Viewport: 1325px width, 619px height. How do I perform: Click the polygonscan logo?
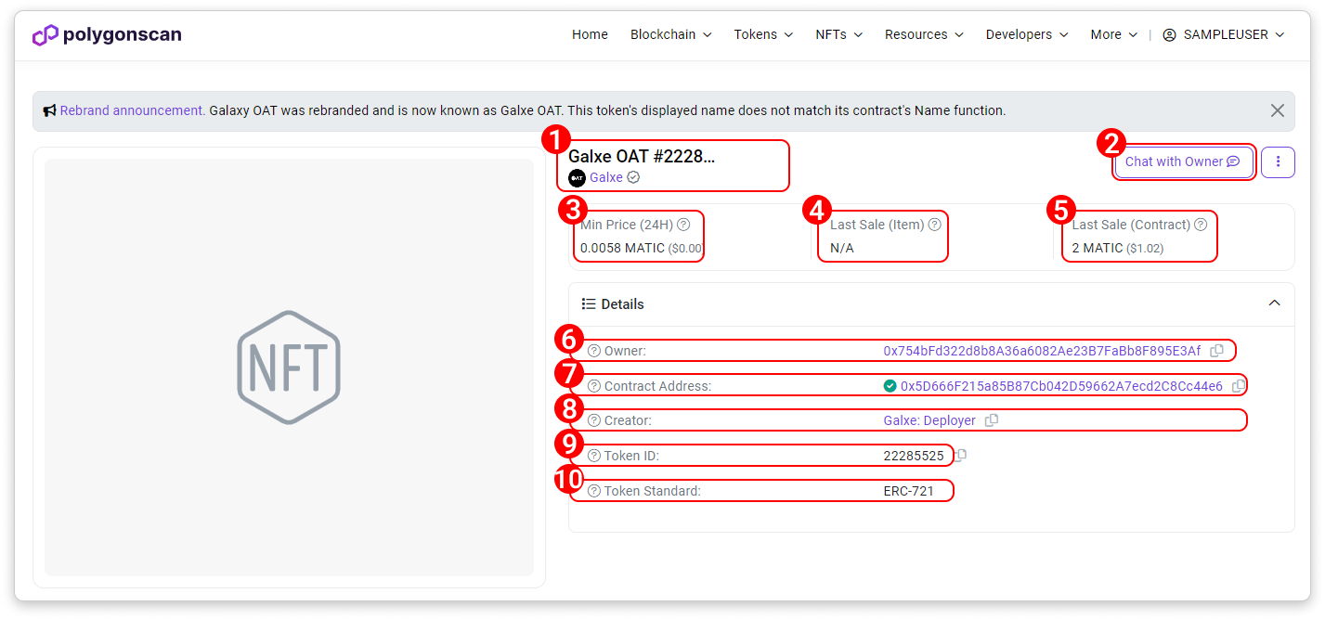pos(107,35)
